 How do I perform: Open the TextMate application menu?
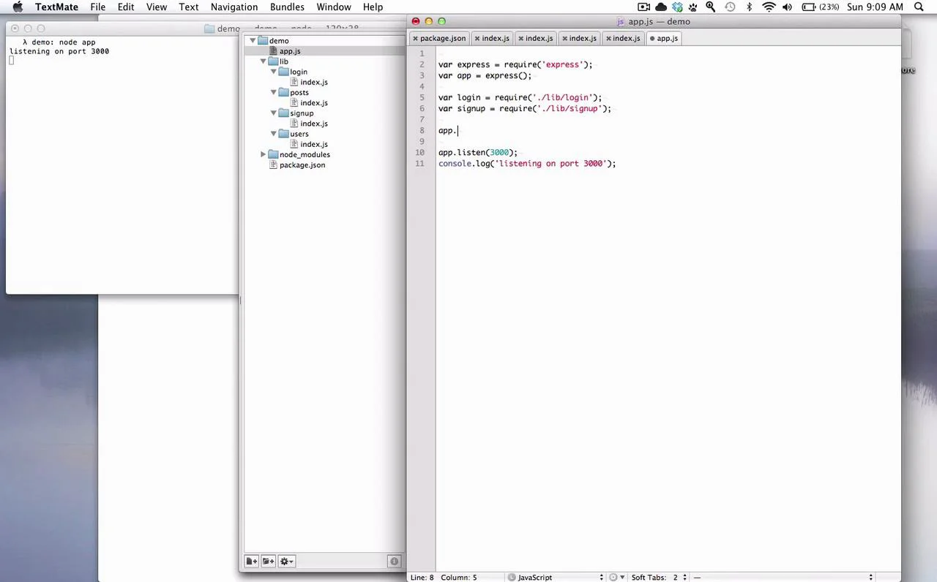click(x=56, y=7)
